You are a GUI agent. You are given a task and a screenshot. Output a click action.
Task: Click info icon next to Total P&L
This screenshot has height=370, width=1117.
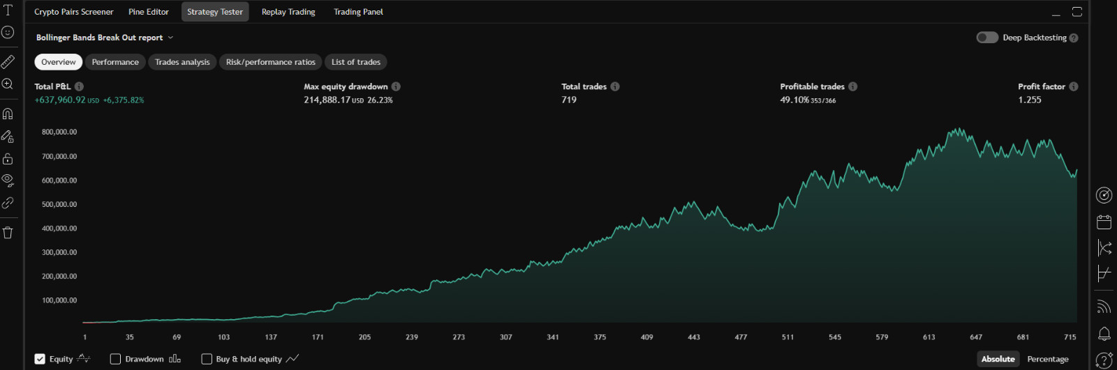(x=79, y=86)
